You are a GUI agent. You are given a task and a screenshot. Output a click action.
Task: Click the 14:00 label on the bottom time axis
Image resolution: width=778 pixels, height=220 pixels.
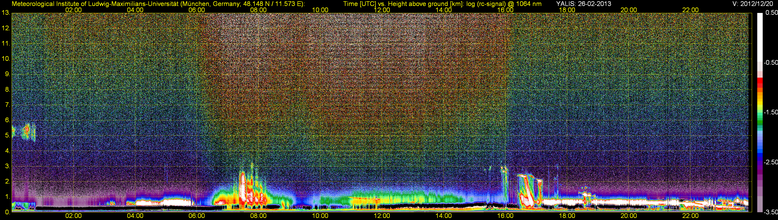tap(444, 216)
